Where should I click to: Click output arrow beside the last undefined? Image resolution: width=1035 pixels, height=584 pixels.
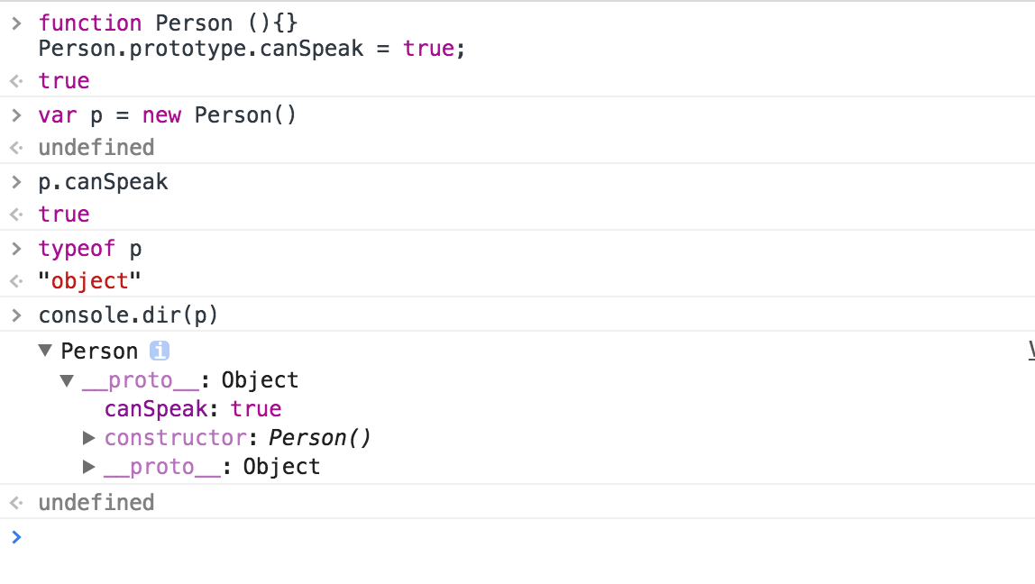point(15,503)
